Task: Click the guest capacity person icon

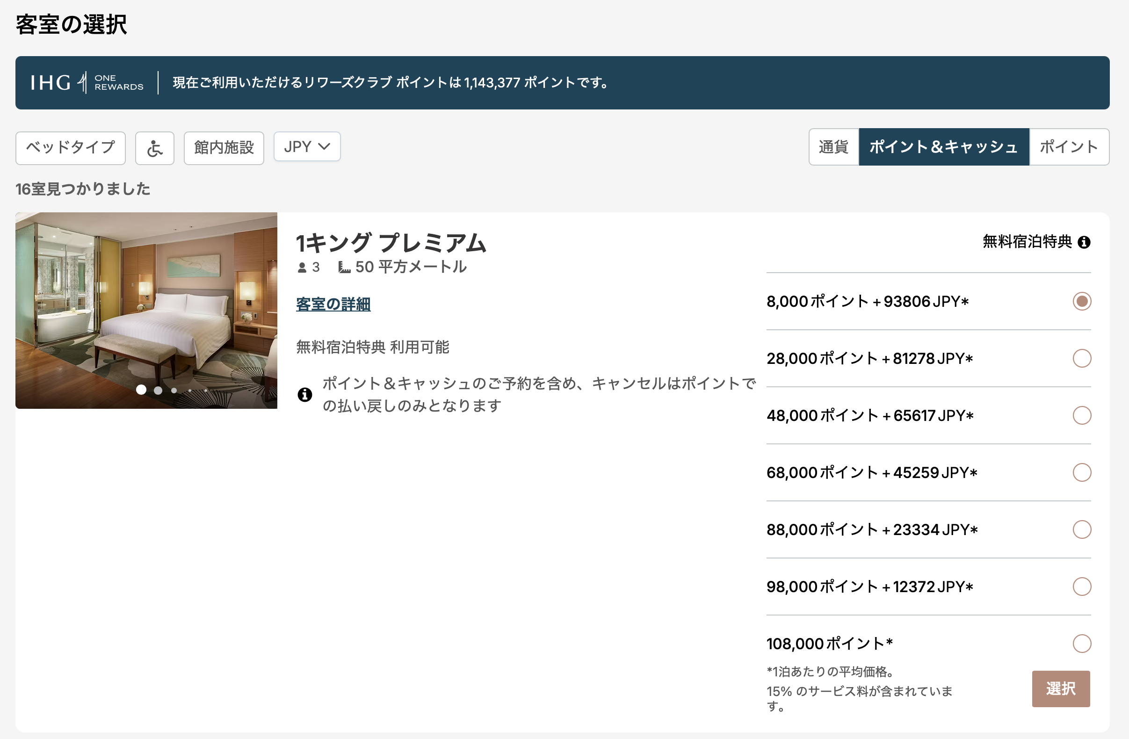Action: click(x=302, y=268)
